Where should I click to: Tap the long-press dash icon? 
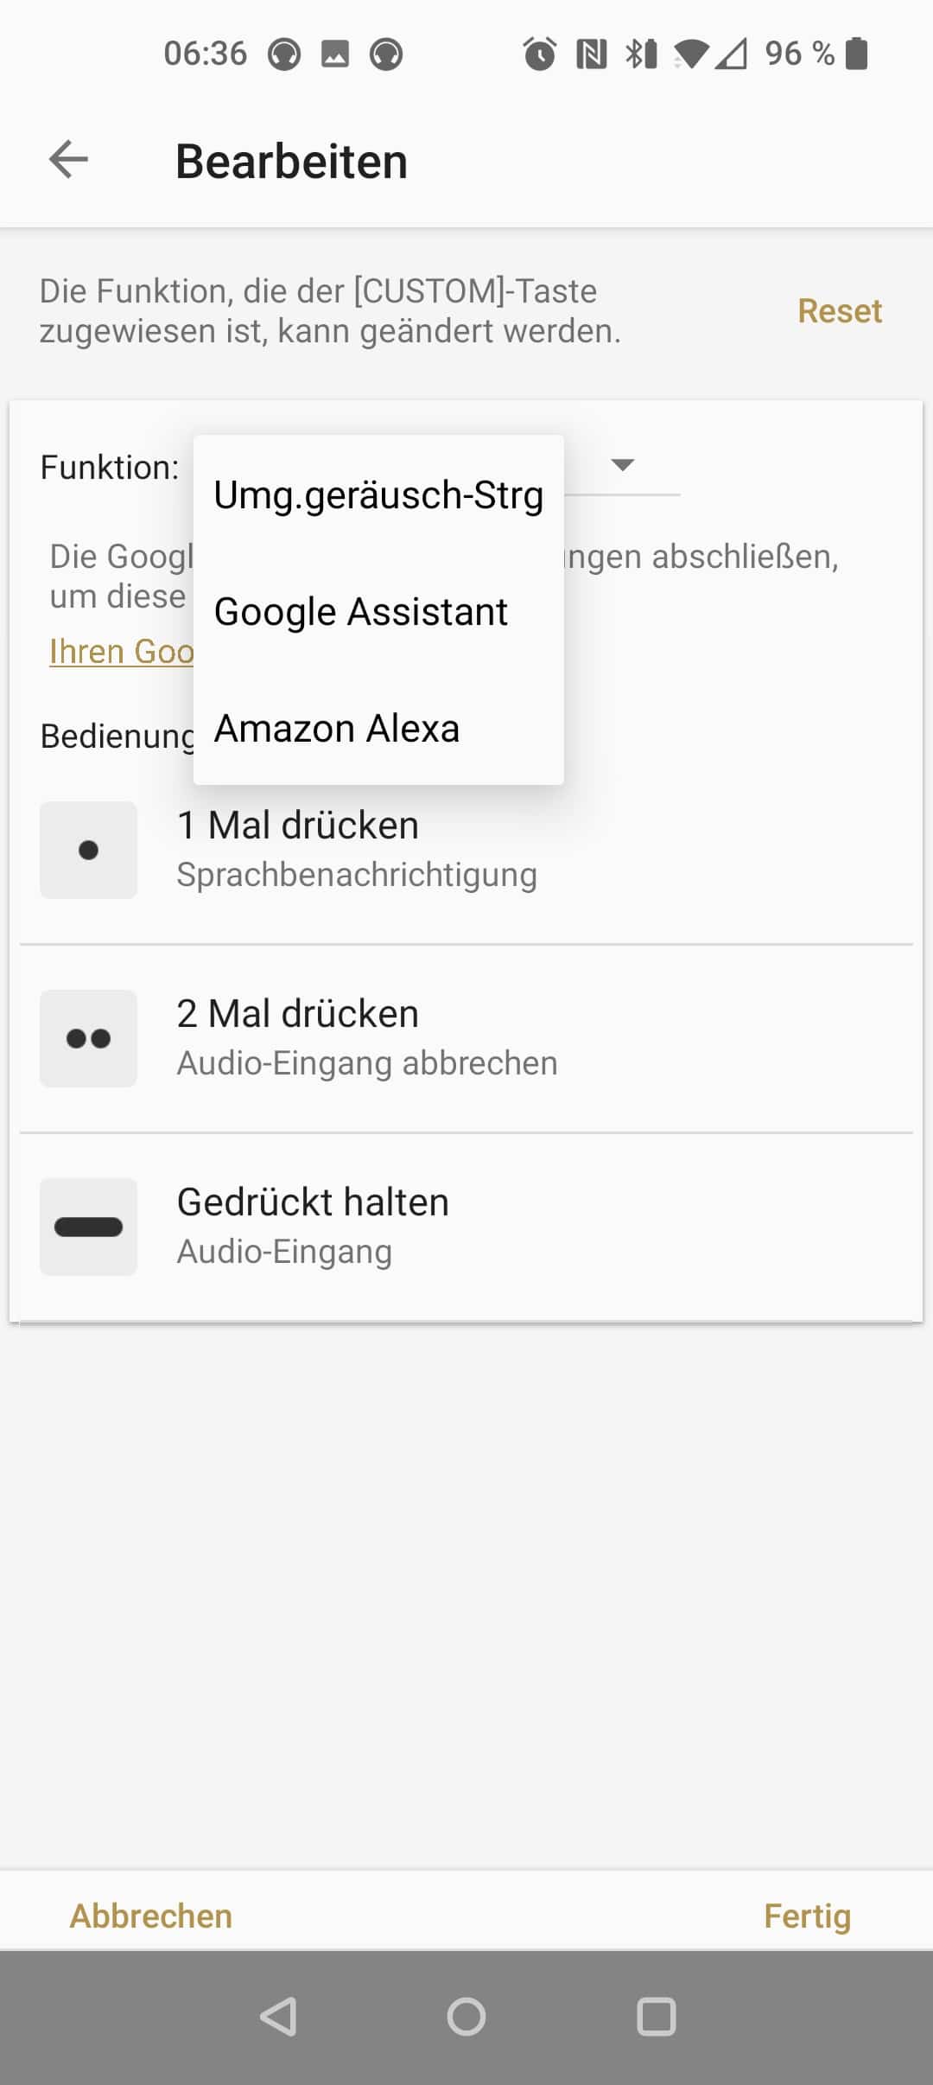point(88,1227)
